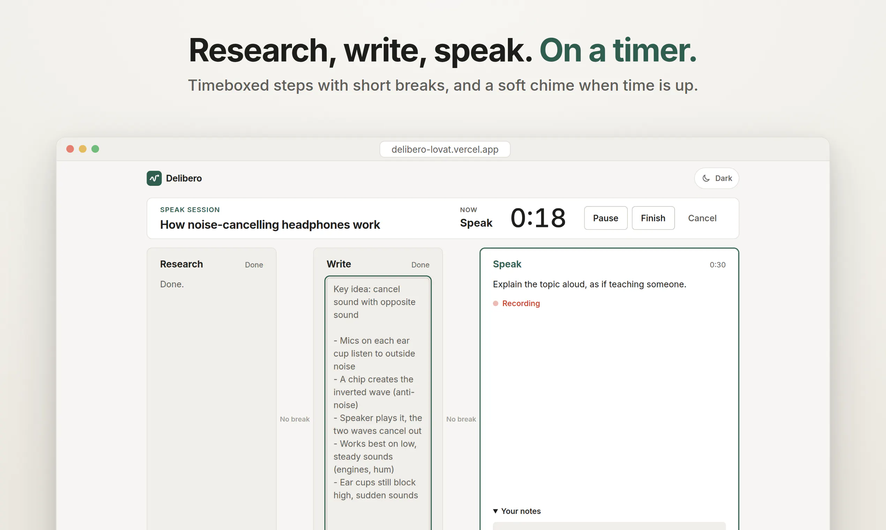Click the 'On a timer.' green headline

coord(618,50)
